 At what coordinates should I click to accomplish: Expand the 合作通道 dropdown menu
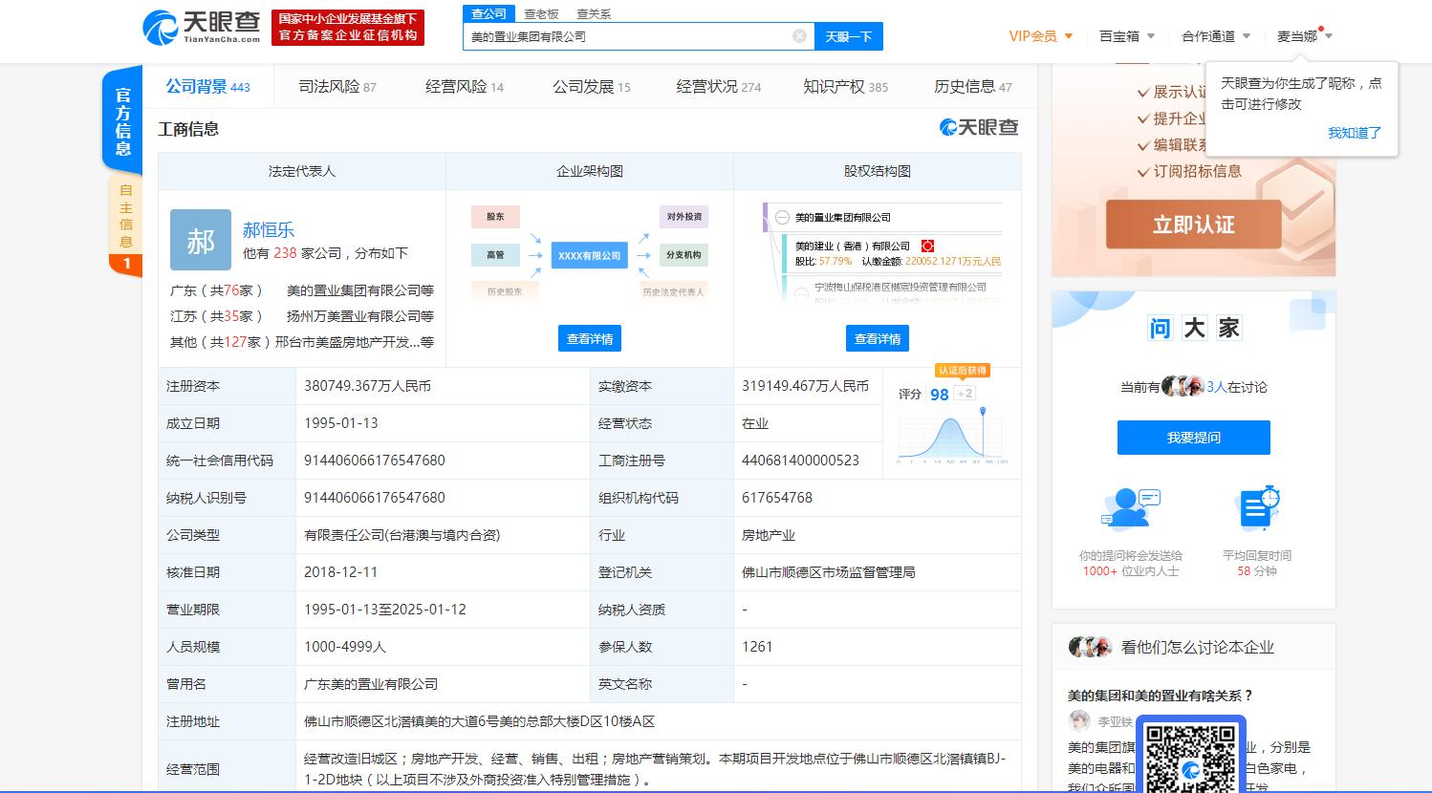coord(1216,36)
